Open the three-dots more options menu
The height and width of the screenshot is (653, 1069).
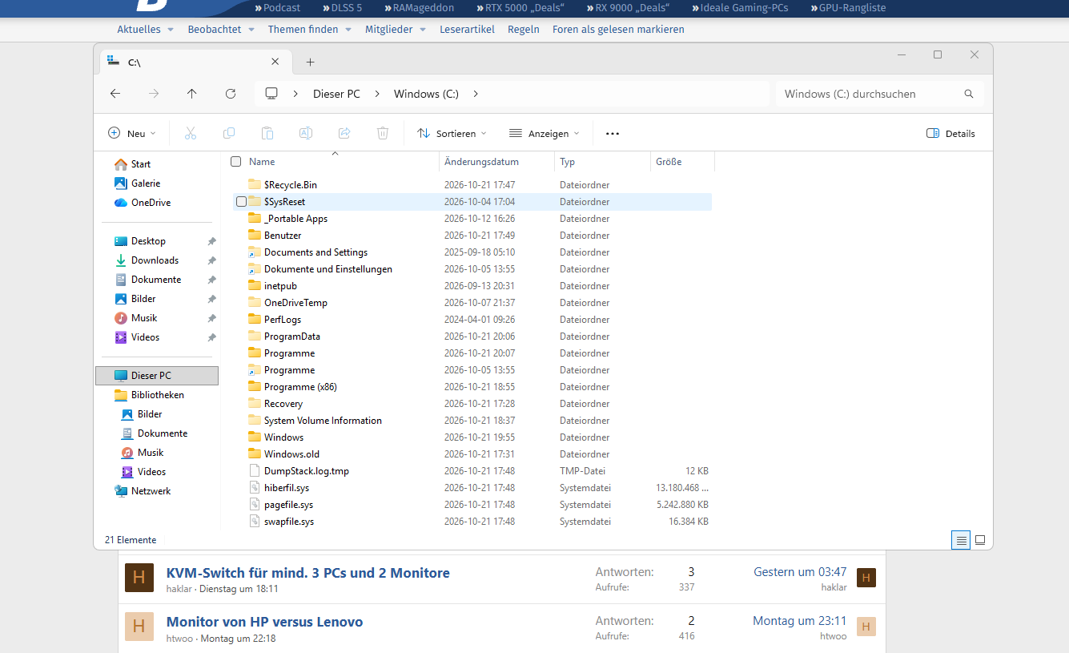(x=613, y=134)
